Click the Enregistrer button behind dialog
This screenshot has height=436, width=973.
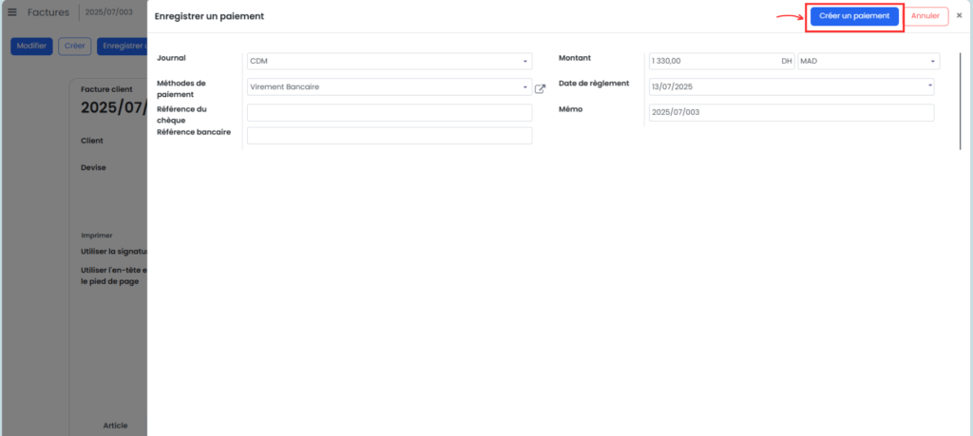click(x=122, y=47)
